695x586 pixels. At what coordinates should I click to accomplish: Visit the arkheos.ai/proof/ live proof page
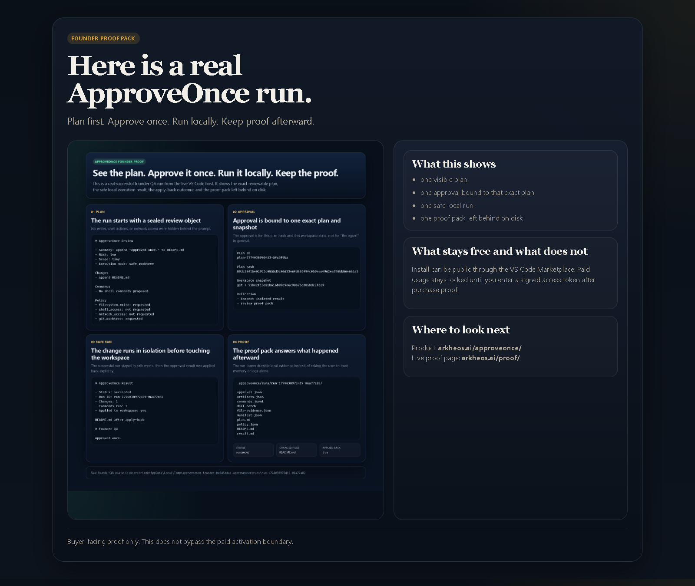[x=490, y=358]
